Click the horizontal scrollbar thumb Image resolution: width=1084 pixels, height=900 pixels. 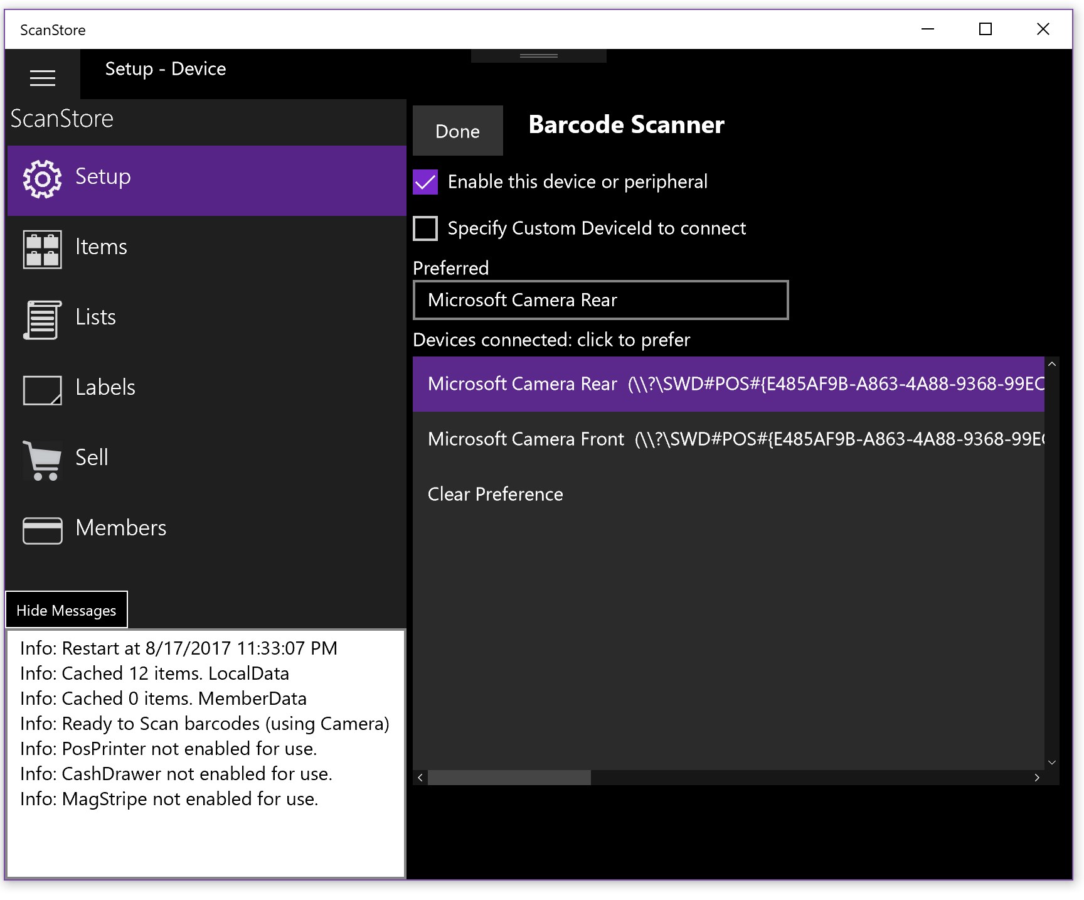509,778
